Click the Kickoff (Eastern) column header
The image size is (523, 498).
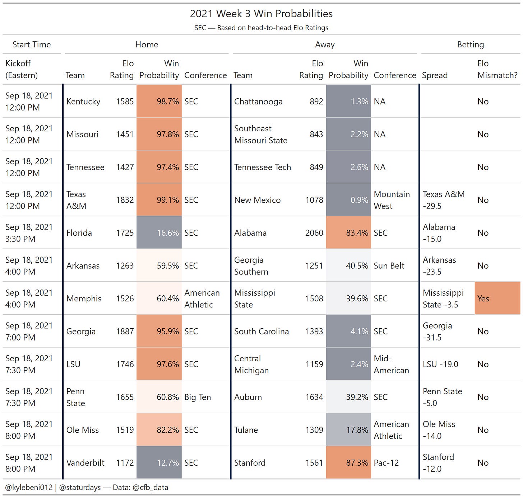pyautogui.click(x=22, y=69)
